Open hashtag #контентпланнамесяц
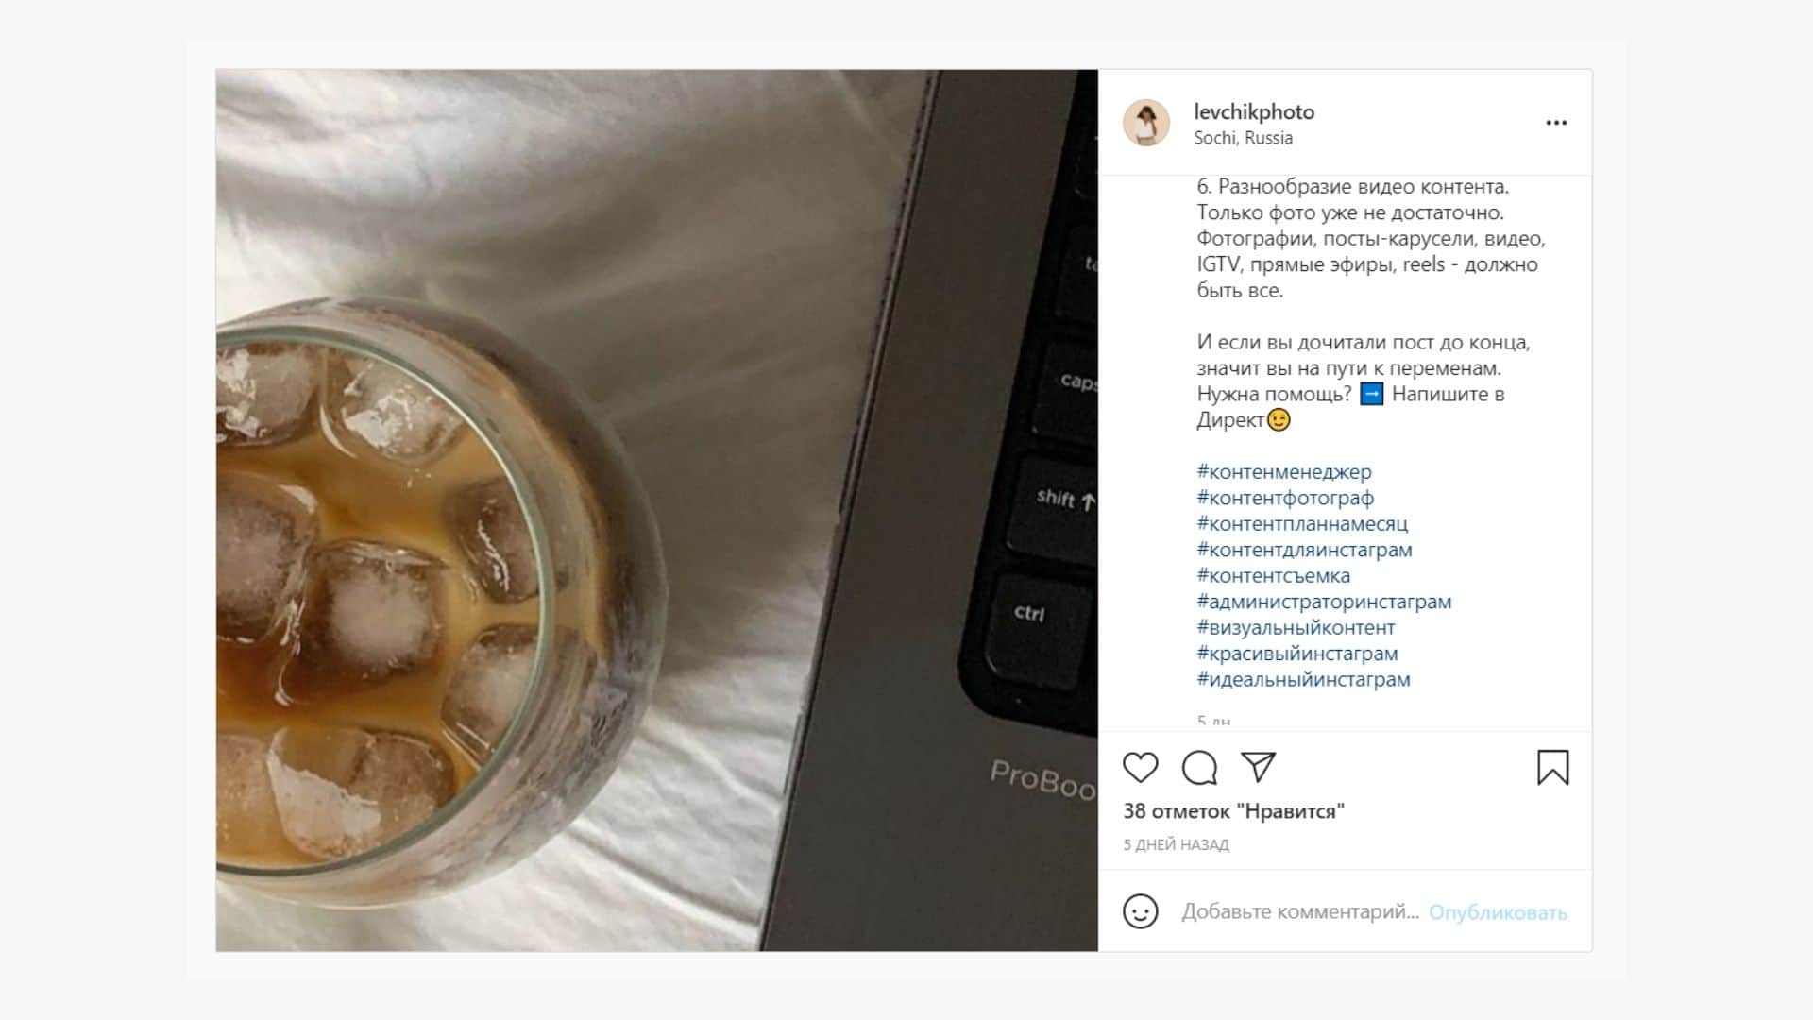This screenshot has width=1813, height=1020. [x=1302, y=523]
